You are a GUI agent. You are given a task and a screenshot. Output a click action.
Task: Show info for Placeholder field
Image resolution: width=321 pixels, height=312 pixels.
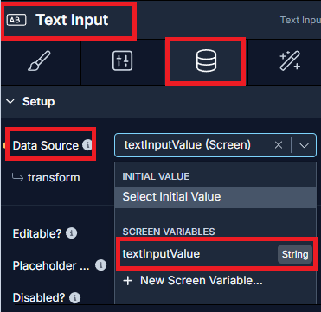point(100,265)
